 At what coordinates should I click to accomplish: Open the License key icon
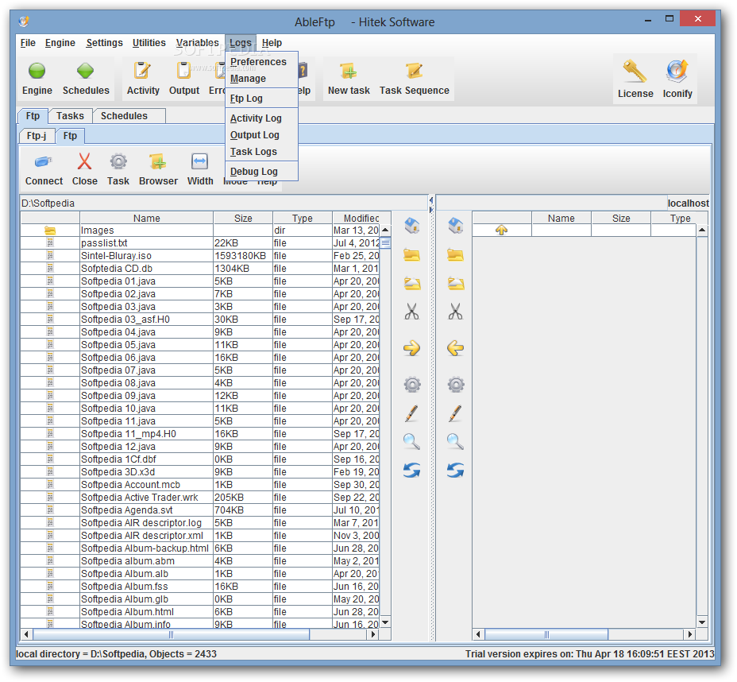pyautogui.click(x=635, y=72)
